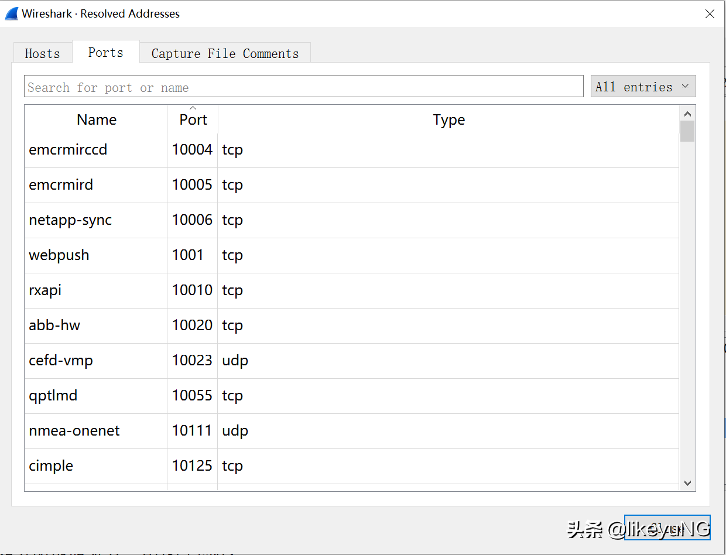Click the tcp type in webpush row
The image size is (726, 555).
[232, 256]
